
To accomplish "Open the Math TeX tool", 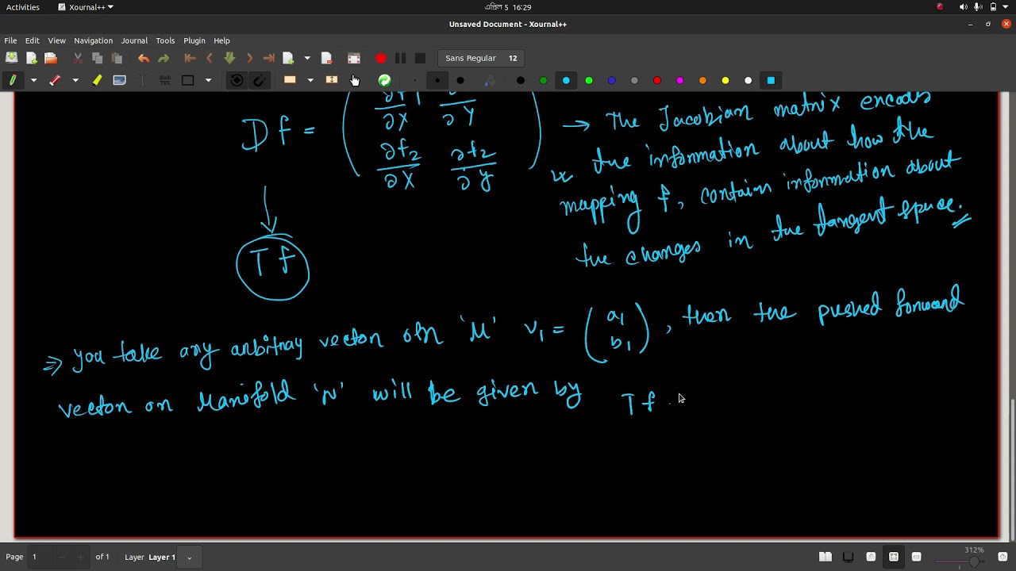I will pyautogui.click(x=165, y=80).
